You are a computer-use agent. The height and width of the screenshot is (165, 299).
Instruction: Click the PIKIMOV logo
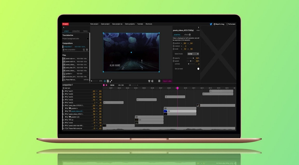click(65, 24)
